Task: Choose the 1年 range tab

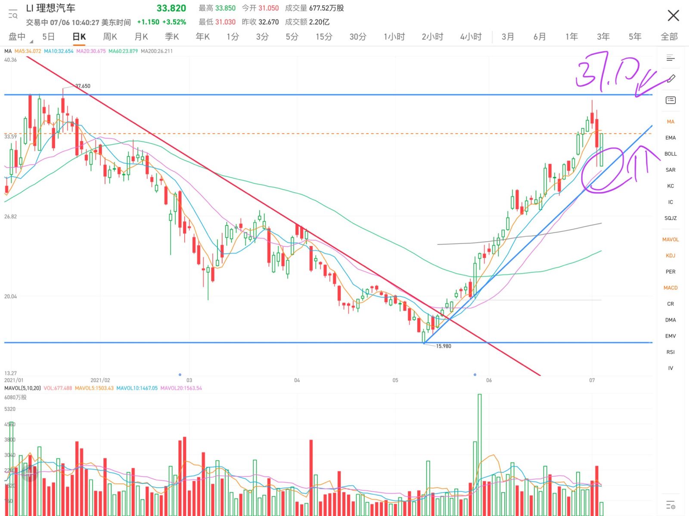Action: pyautogui.click(x=571, y=37)
